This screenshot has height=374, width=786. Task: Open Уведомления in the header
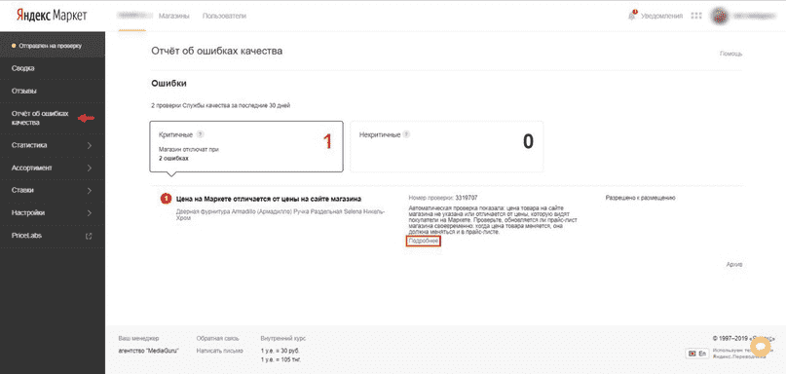(x=661, y=16)
